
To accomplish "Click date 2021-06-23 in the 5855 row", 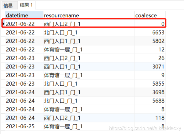I will [x=20, y=84].
